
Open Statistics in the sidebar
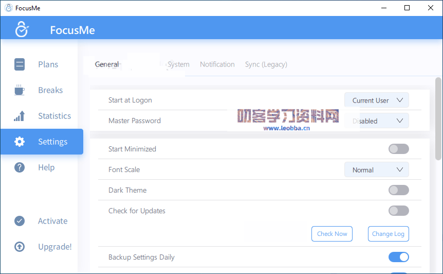click(54, 116)
